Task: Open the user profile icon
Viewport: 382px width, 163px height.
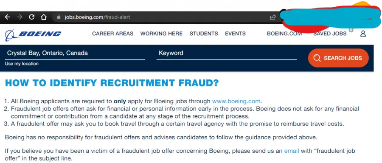Action: (x=363, y=34)
